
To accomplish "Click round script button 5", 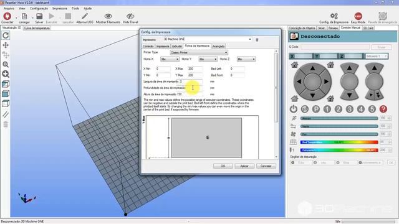I will pyautogui.click(x=372, y=110).
